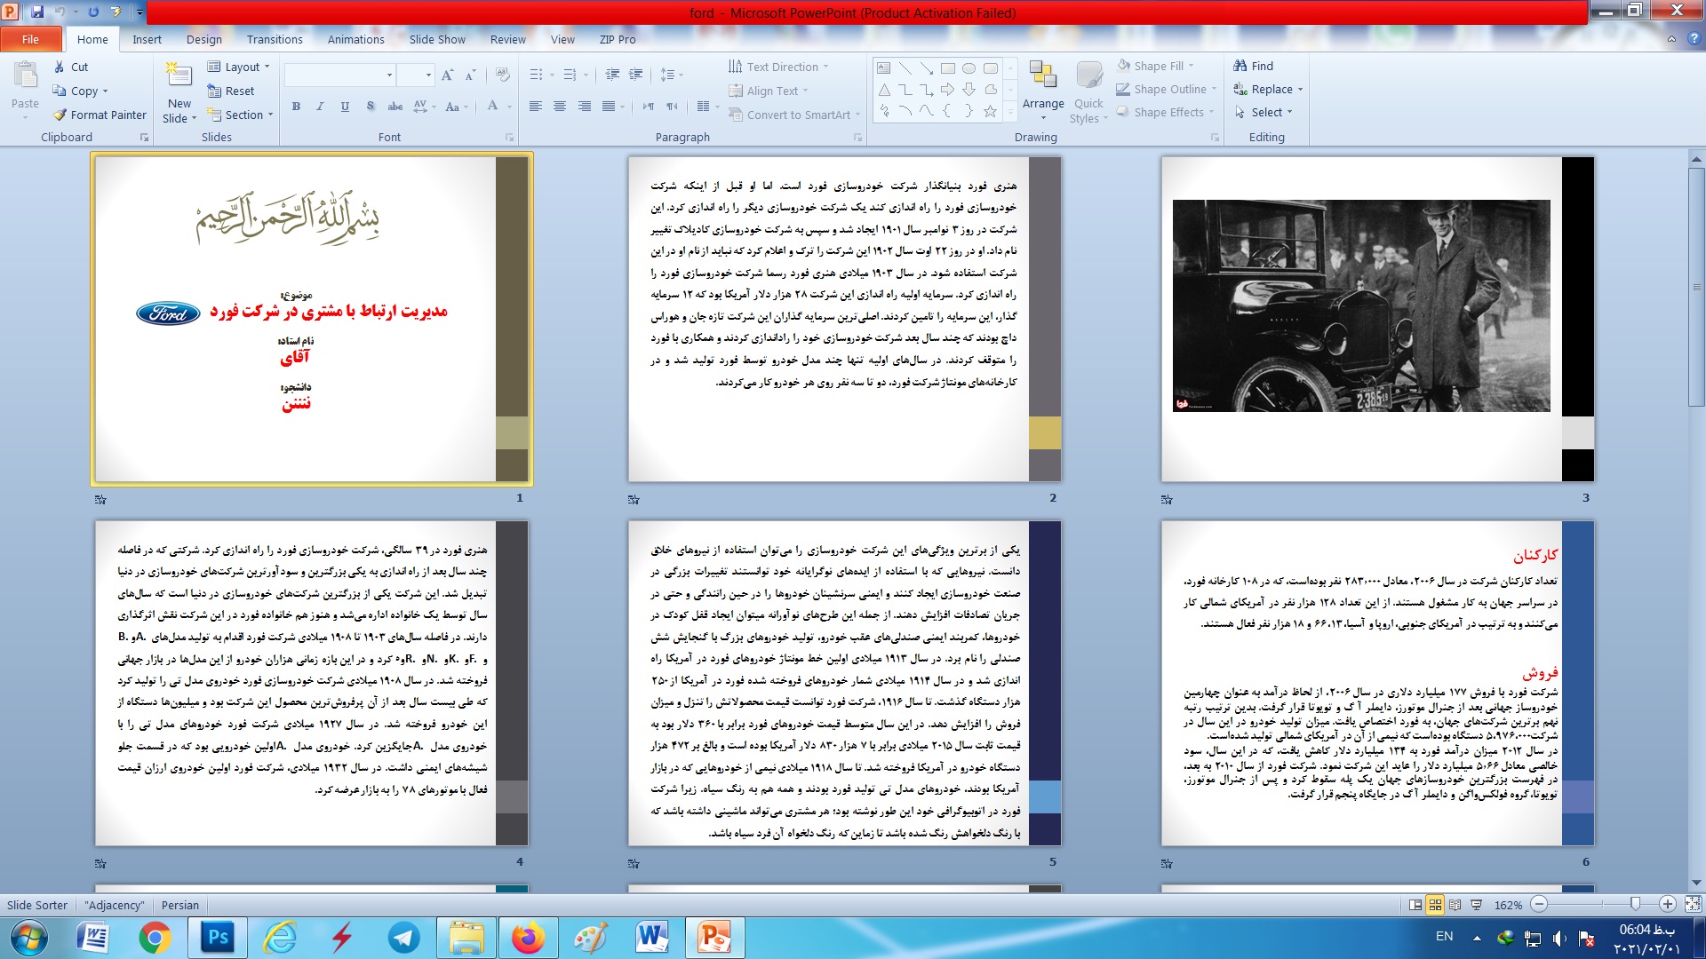
Task: Switch to Reading View in status bar
Action: tap(1455, 905)
